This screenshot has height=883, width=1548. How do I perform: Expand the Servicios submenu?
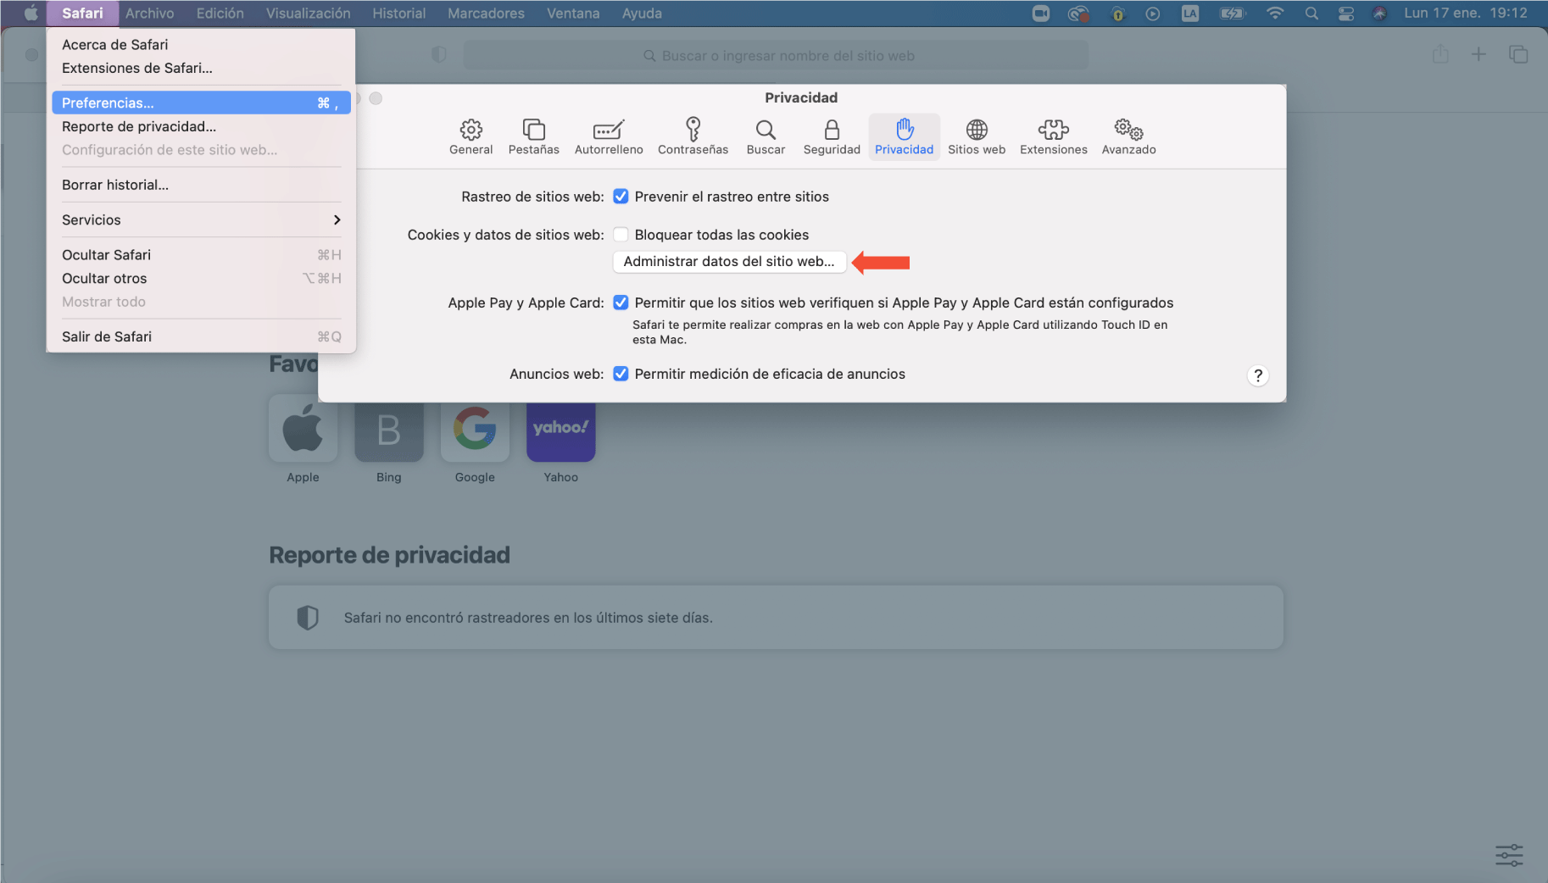(201, 219)
